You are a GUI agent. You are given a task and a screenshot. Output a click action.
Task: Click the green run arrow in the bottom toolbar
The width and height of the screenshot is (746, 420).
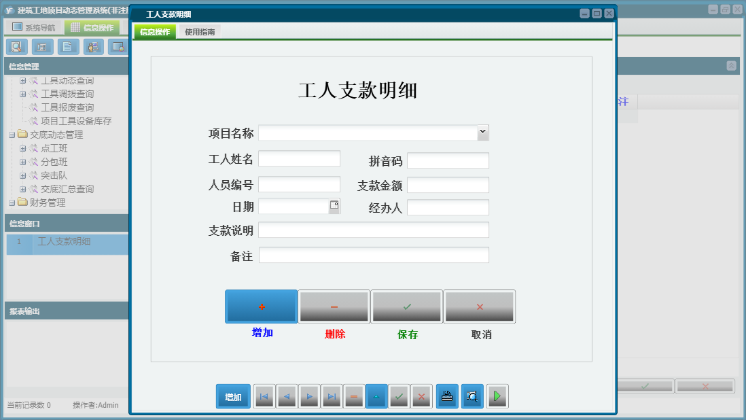coord(497,396)
